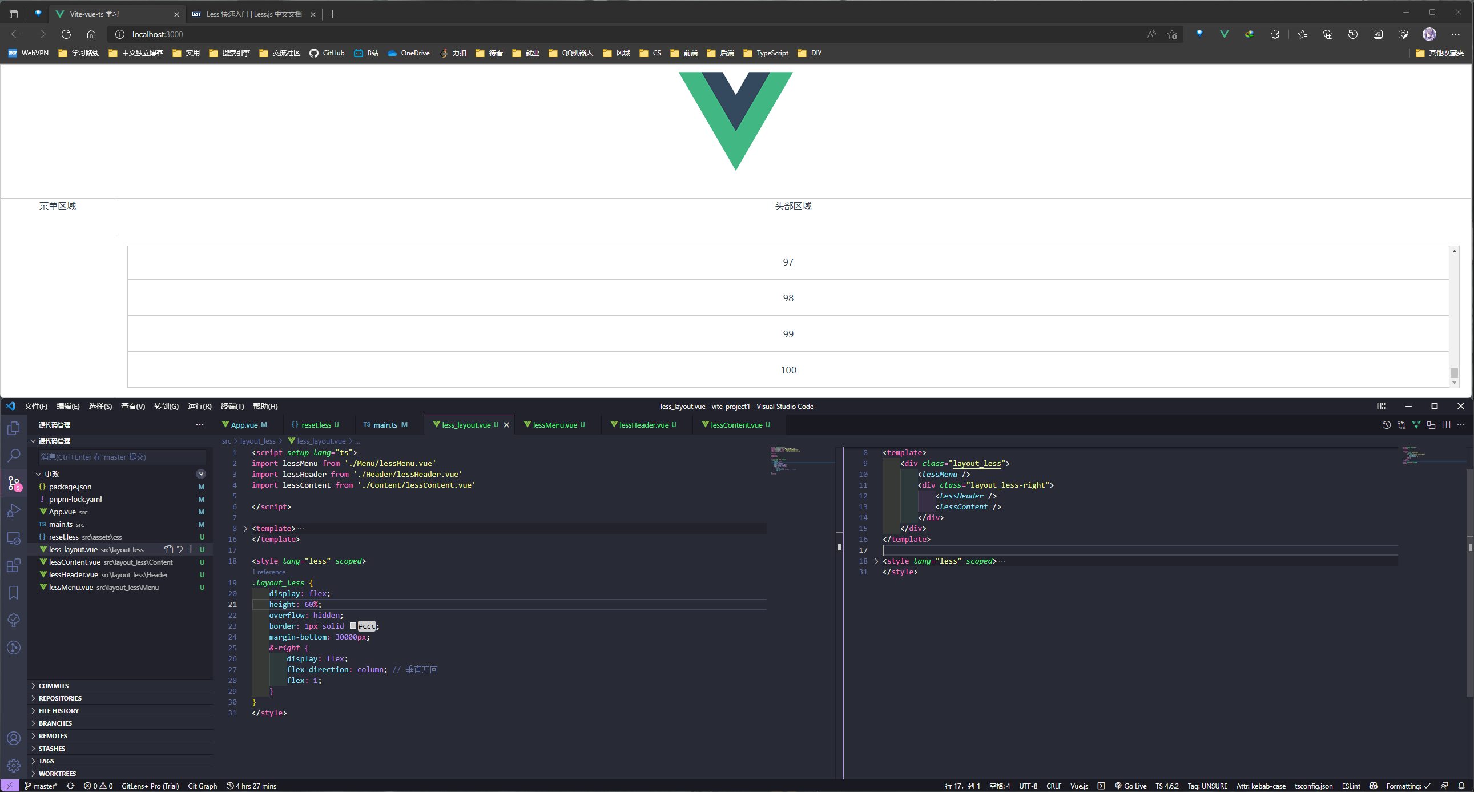This screenshot has height=792, width=1474.
Task: Open Vue devtools extension icon in browser toolbar
Action: [1224, 34]
